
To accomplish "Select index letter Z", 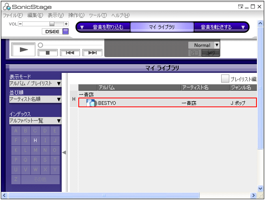I will point(16,179).
